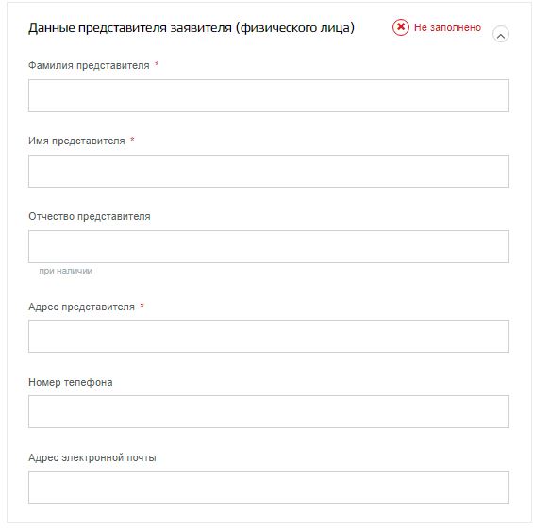Screen dimensions: 533x531
Task: Click the 'Не заполнено' status text
Action: [447, 27]
